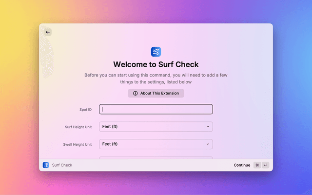The height and width of the screenshot is (195, 312).
Task: Expand the Swell Height Unit chevron arrow
Action: click(208, 144)
